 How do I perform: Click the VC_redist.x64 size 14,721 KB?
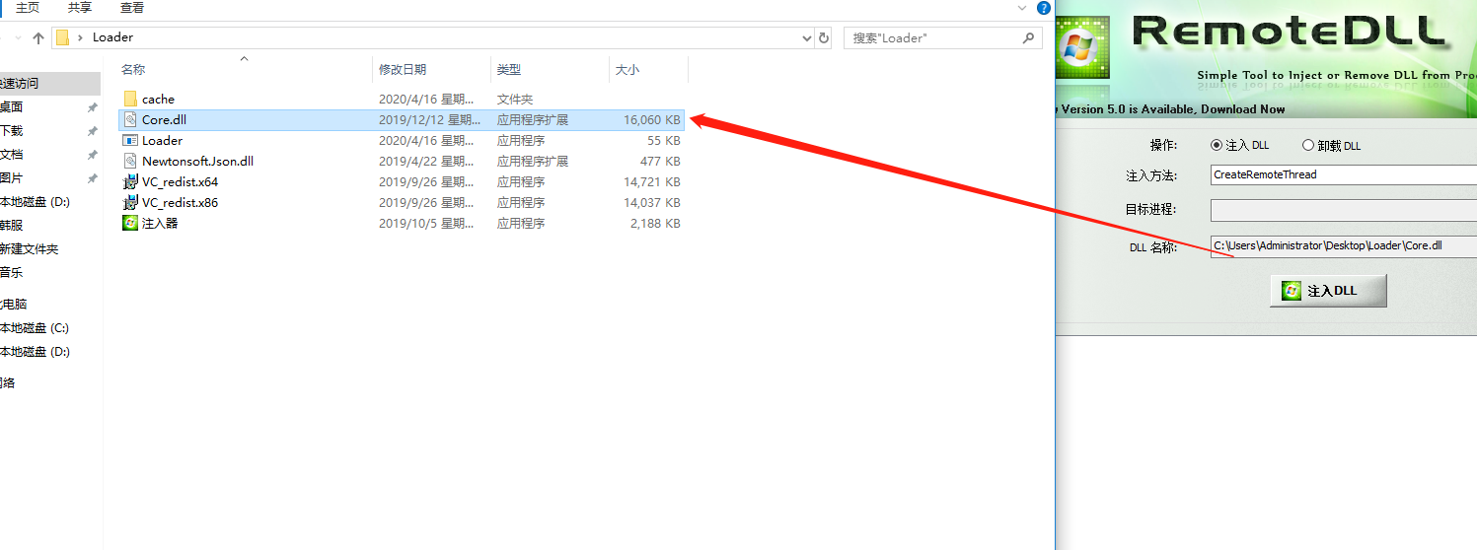651,182
